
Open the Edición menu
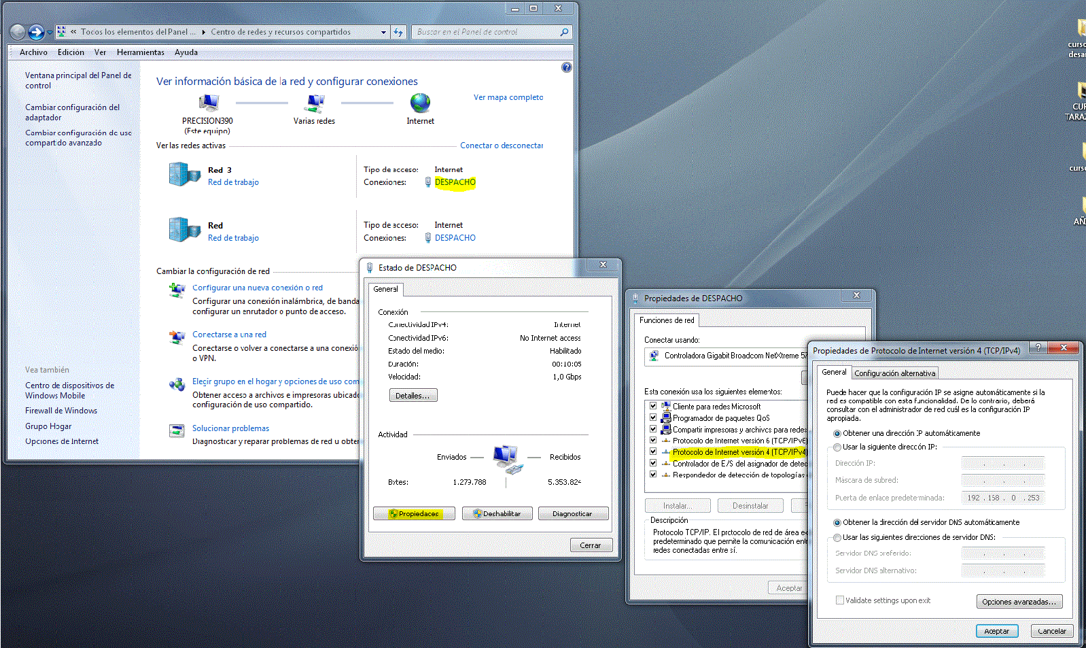[71, 52]
